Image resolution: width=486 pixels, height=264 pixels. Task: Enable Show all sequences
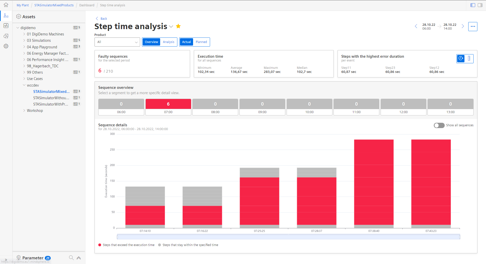click(439, 125)
